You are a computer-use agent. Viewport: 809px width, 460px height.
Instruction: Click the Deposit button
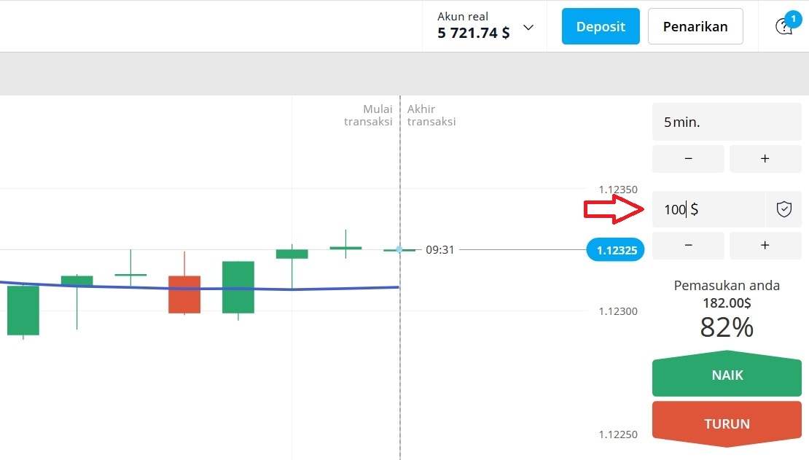601,26
